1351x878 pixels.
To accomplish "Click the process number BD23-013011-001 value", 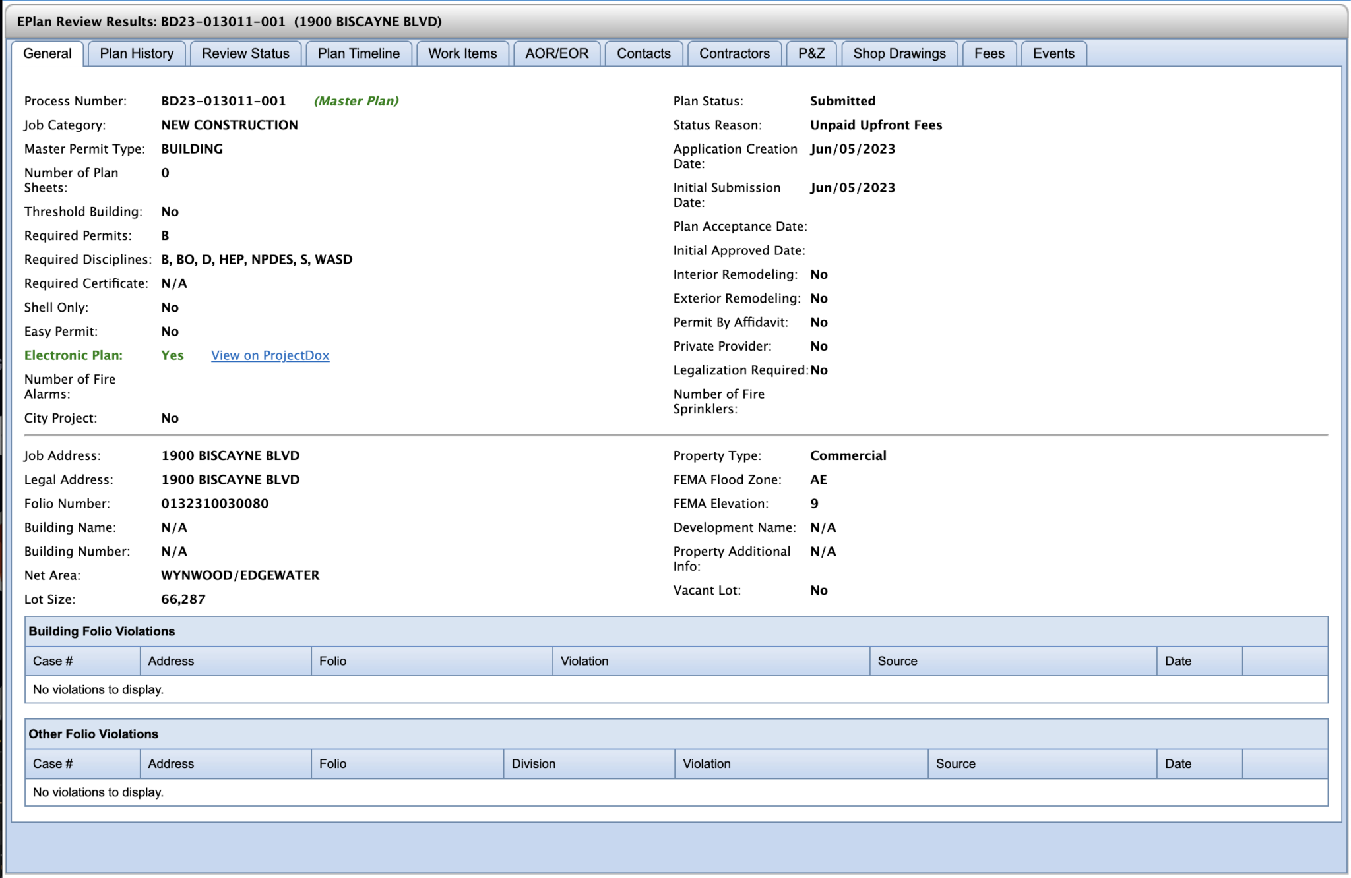I will click(223, 101).
